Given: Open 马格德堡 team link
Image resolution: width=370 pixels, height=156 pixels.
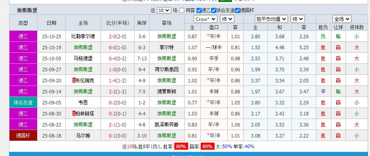Looking at the screenshot, I should click(x=83, y=58).
